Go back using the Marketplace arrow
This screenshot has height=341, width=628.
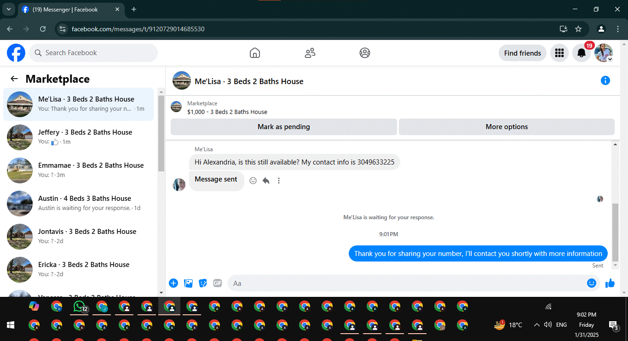(14, 79)
